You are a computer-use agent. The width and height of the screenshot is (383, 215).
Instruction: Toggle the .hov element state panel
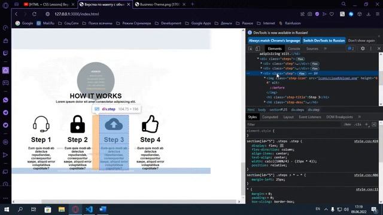tap(347, 124)
